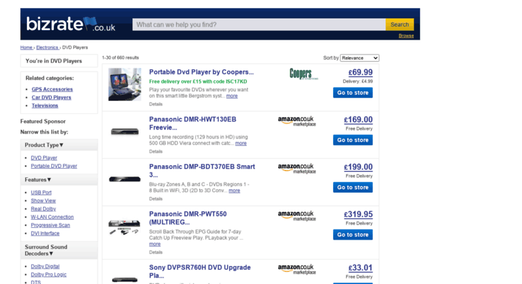Click Amazon logo for DMP-BDT370EB
Viewport: 522px width, 284px height.
[297, 169]
